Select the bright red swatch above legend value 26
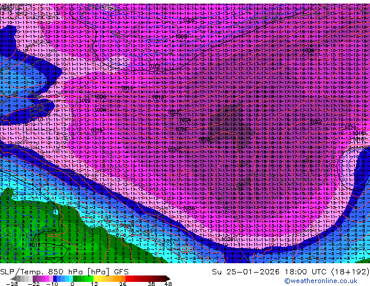 [127, 278]
